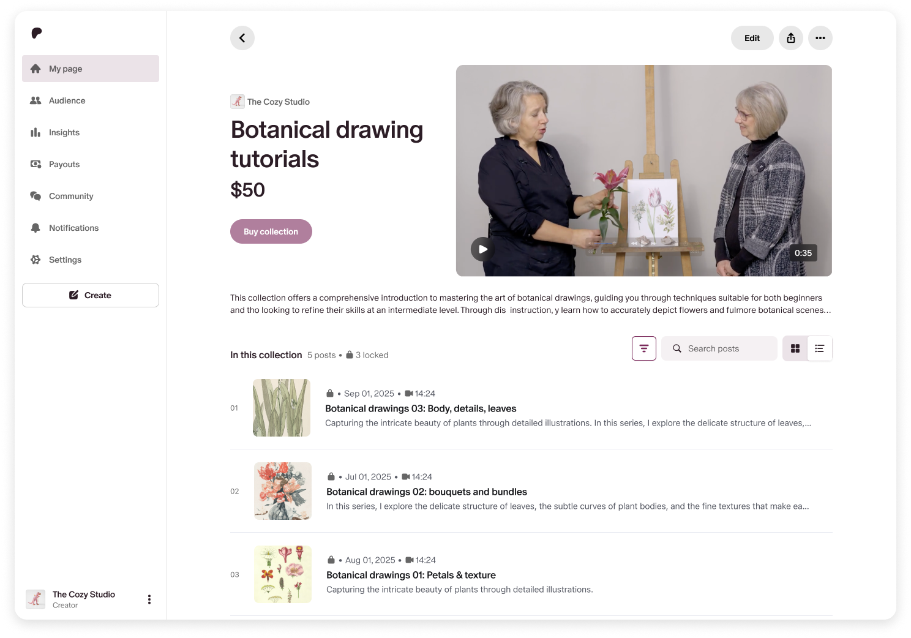Click the Create button

91,295
